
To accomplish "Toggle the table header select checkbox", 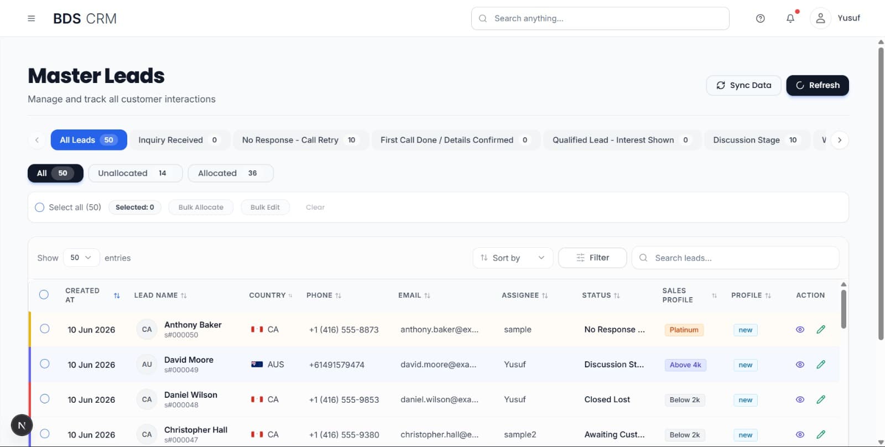I will [x=44, y=295].
